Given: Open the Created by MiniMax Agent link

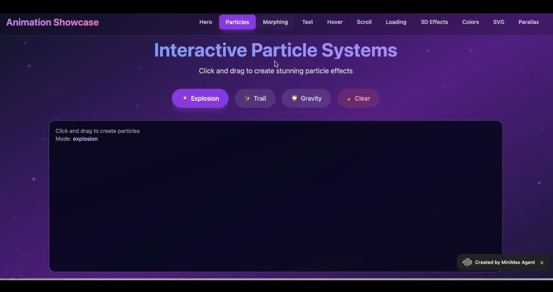Looking at the screenshot, I should point(504,262).
